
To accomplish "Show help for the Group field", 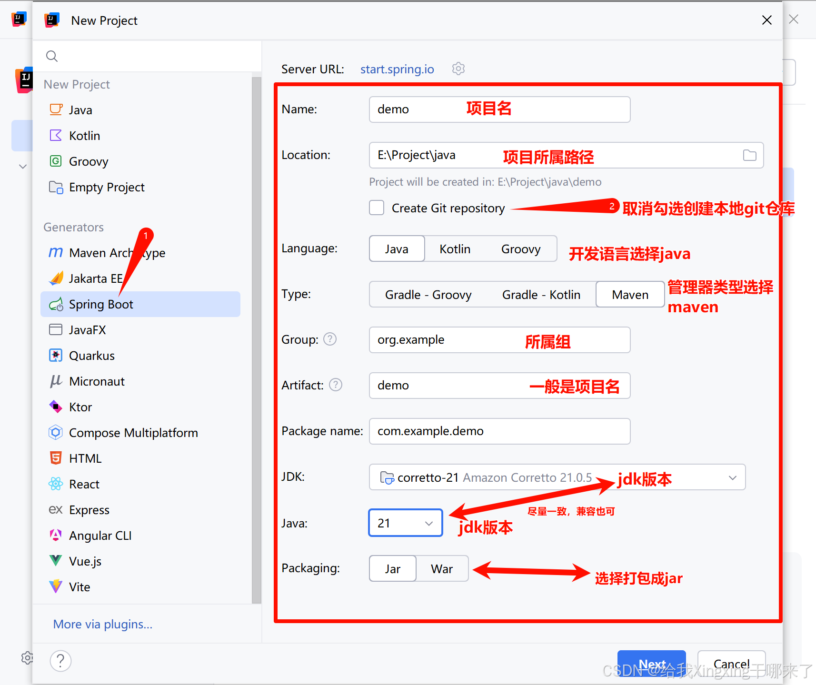I will tap(330, 339).
